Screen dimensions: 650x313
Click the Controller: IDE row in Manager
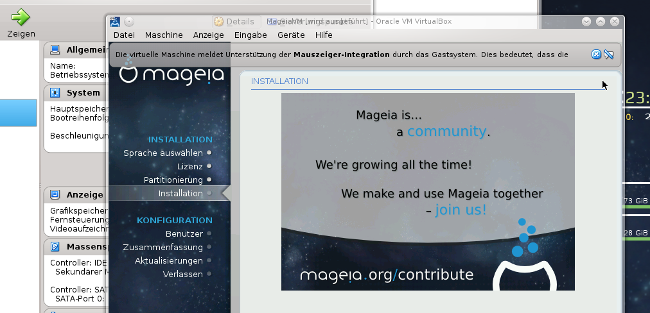click(78, 262)
